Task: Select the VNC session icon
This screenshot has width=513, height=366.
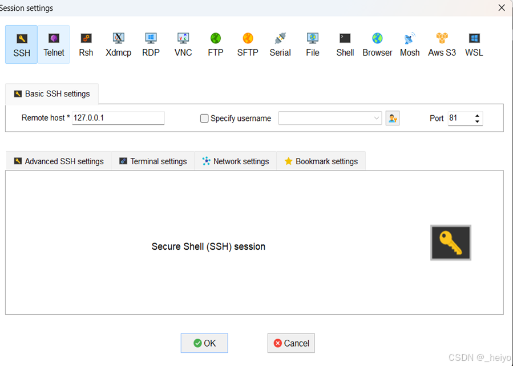Action: point(183,44)
